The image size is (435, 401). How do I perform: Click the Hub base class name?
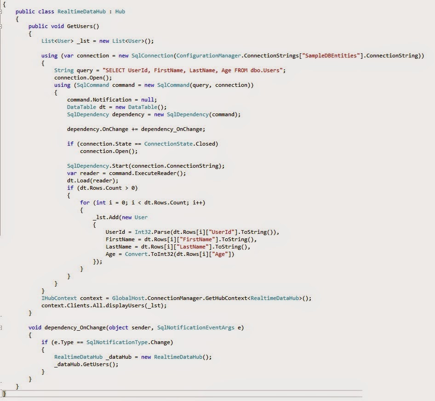coord(120,11)
